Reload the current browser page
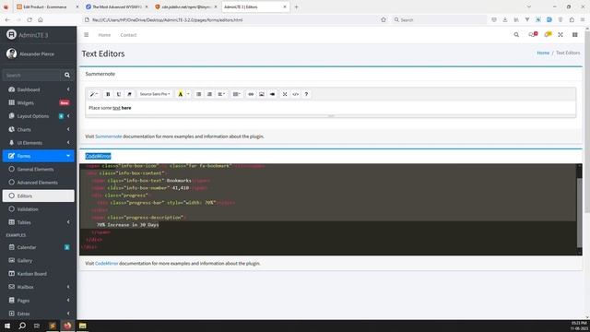 click(29, 19)
